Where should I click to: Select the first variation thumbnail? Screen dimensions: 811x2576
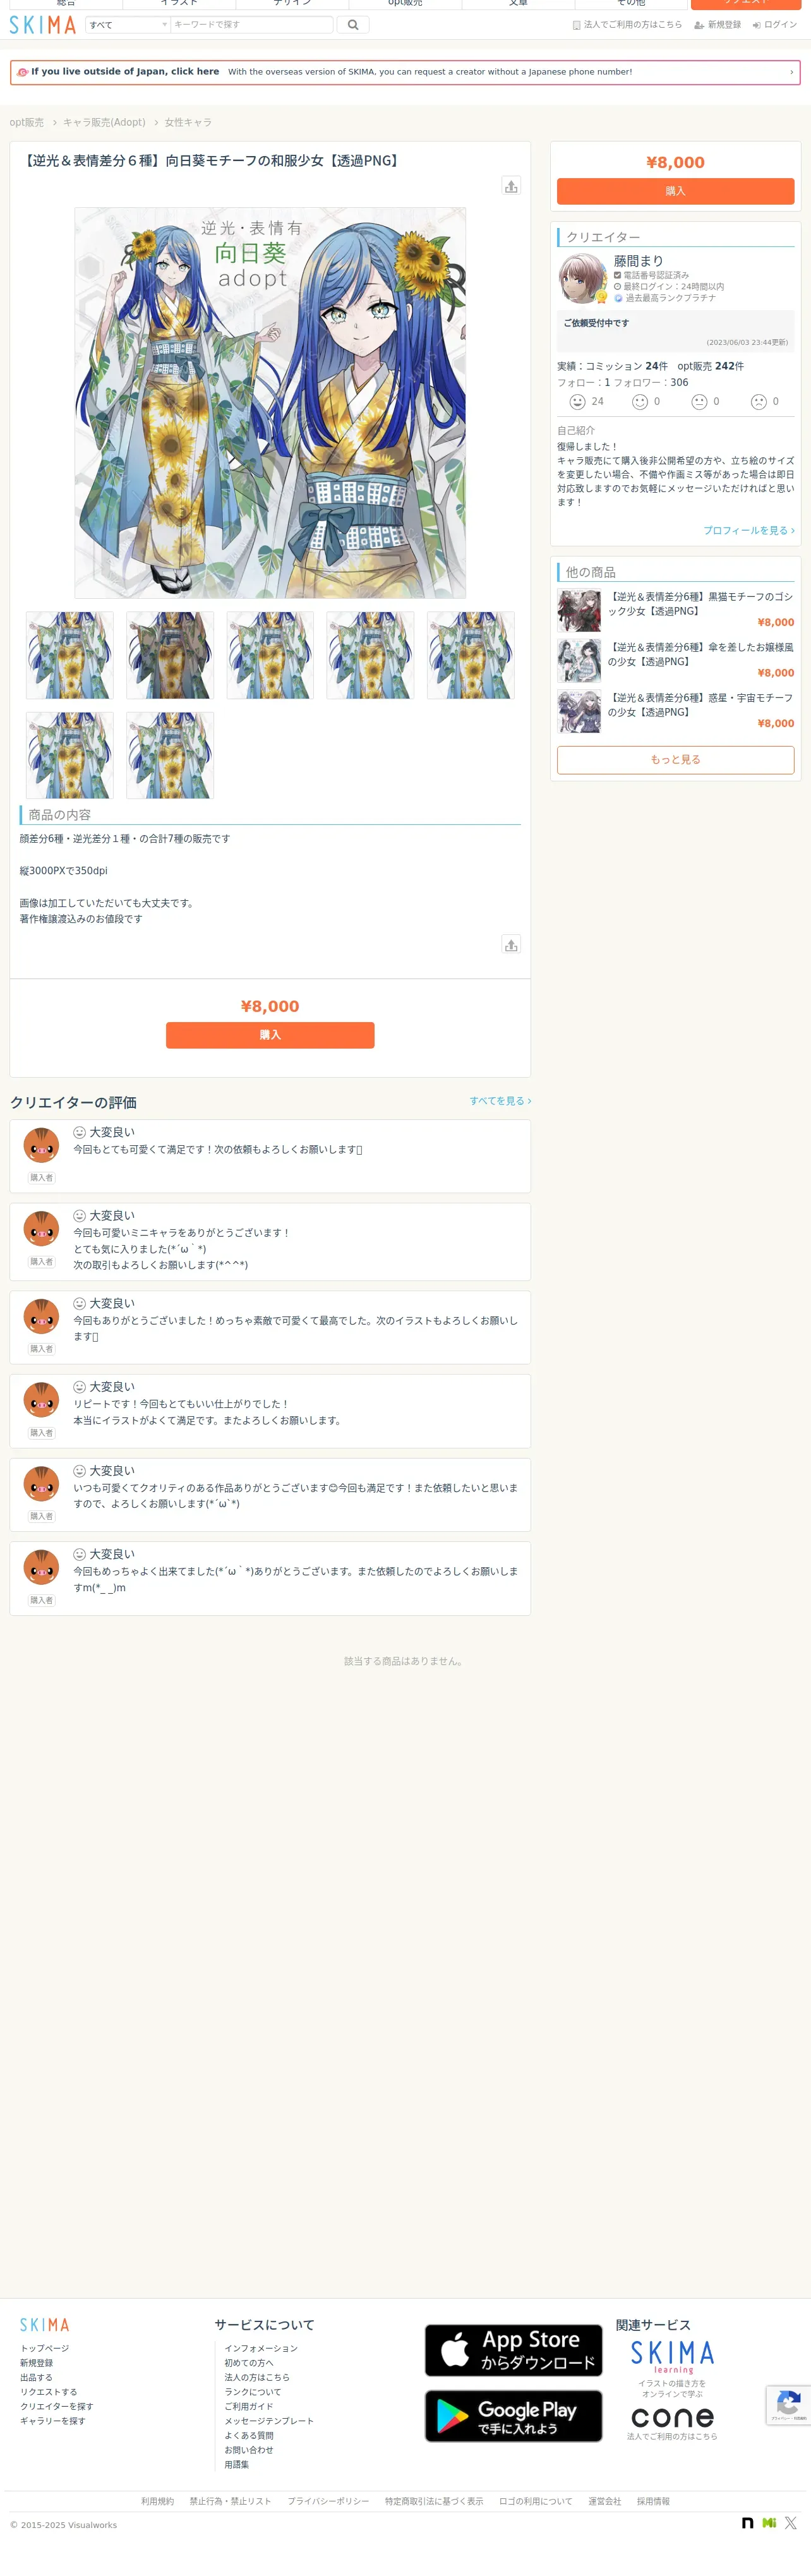pos(70,655)
